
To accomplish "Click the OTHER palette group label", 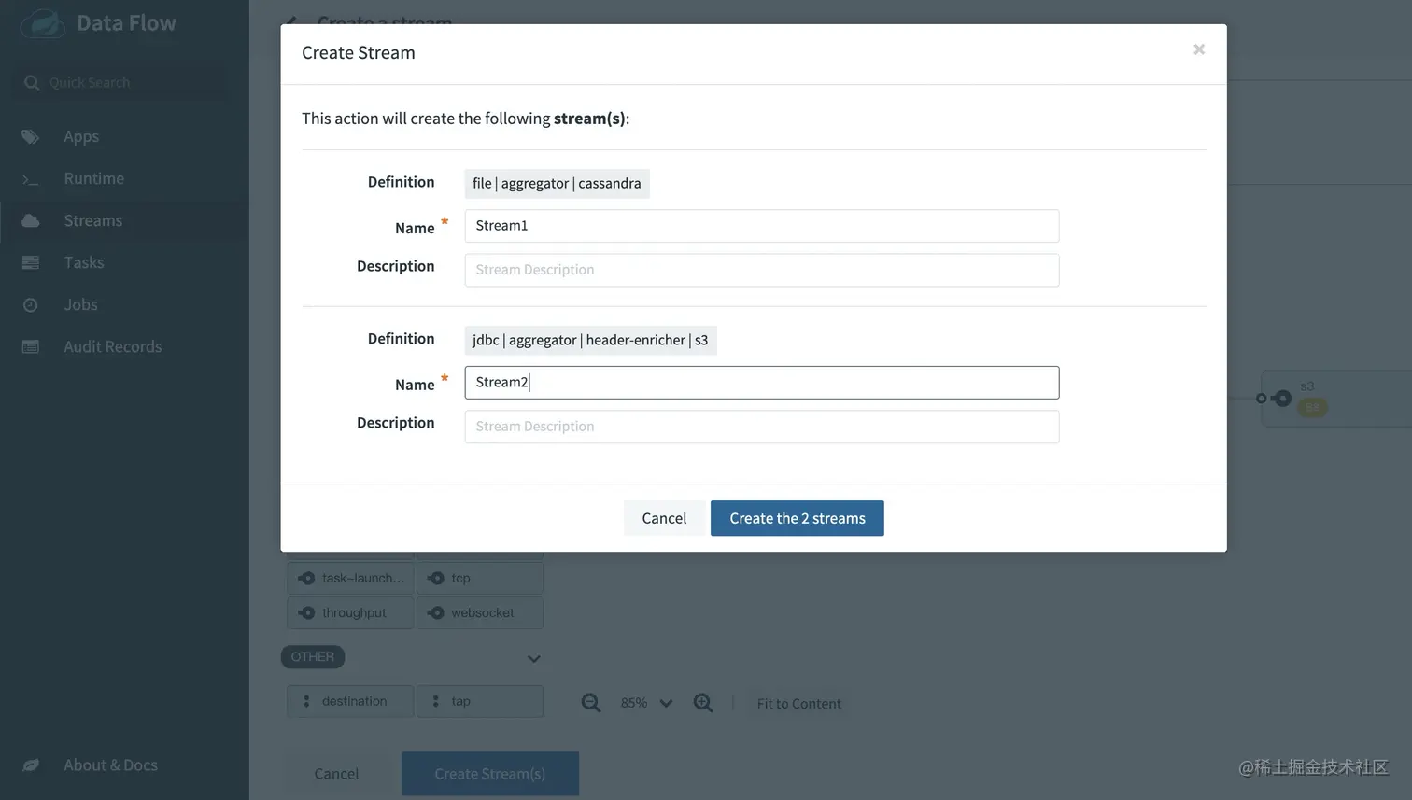I will pyautogui.click(x=313, y=657).
